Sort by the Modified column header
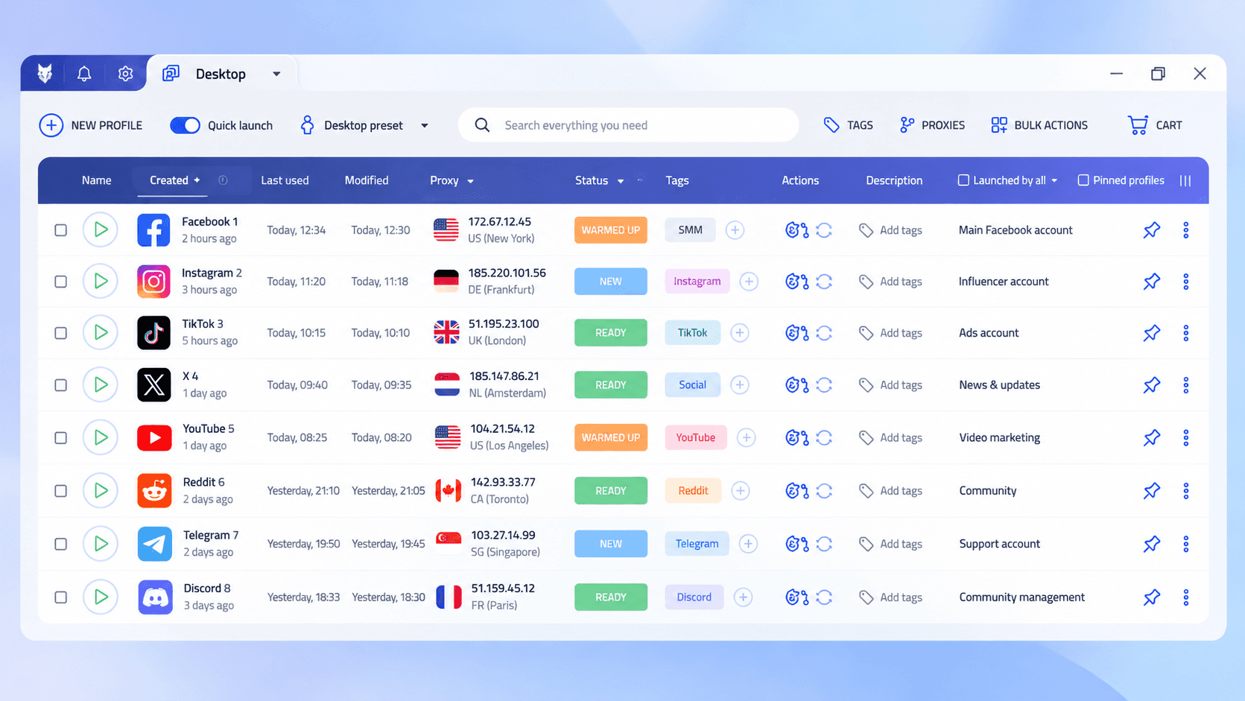Screen dimensions: 1245x701 click(367, 180)
